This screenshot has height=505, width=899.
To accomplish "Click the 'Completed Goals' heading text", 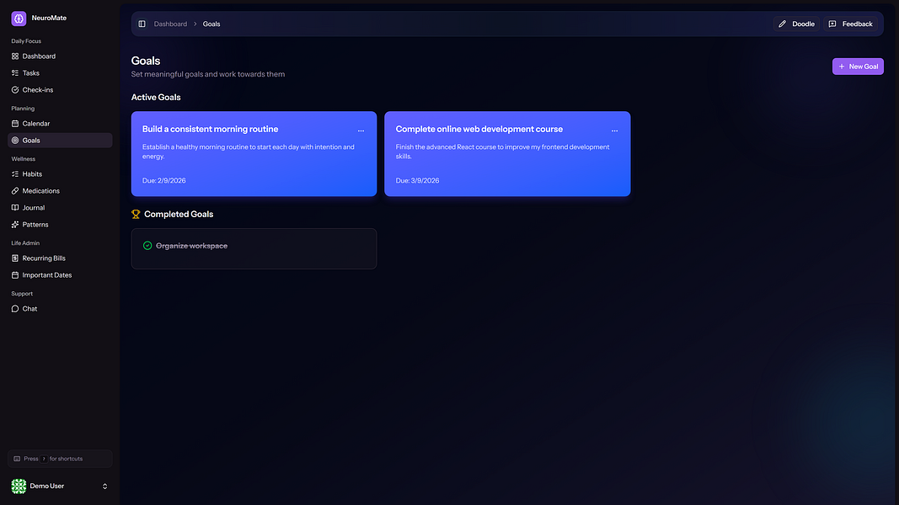I will (x=179, y=214).
